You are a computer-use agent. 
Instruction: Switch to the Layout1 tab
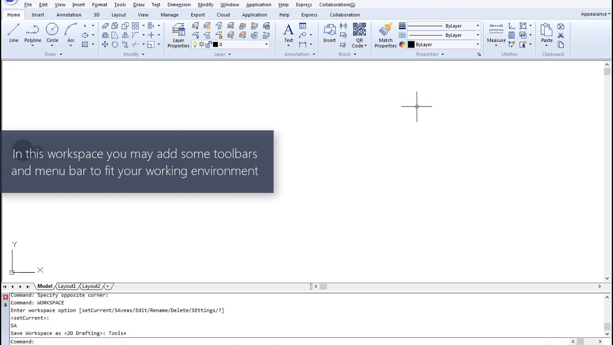(x=67, y=287)
